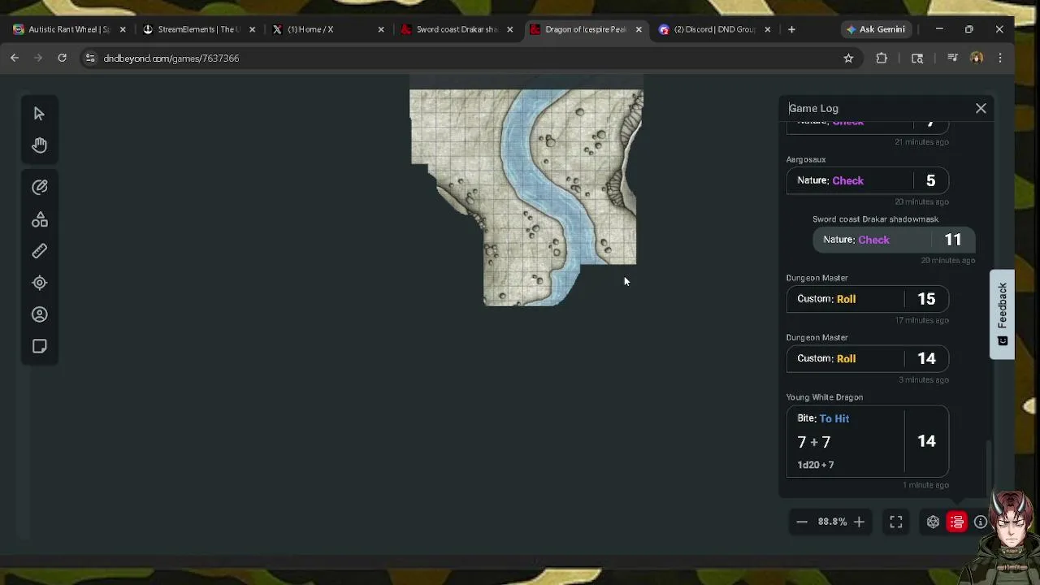Image resolution: width=1040 pixels, height=585 pixels.
Task: Open the shapes tool
Action: point(39,219)
